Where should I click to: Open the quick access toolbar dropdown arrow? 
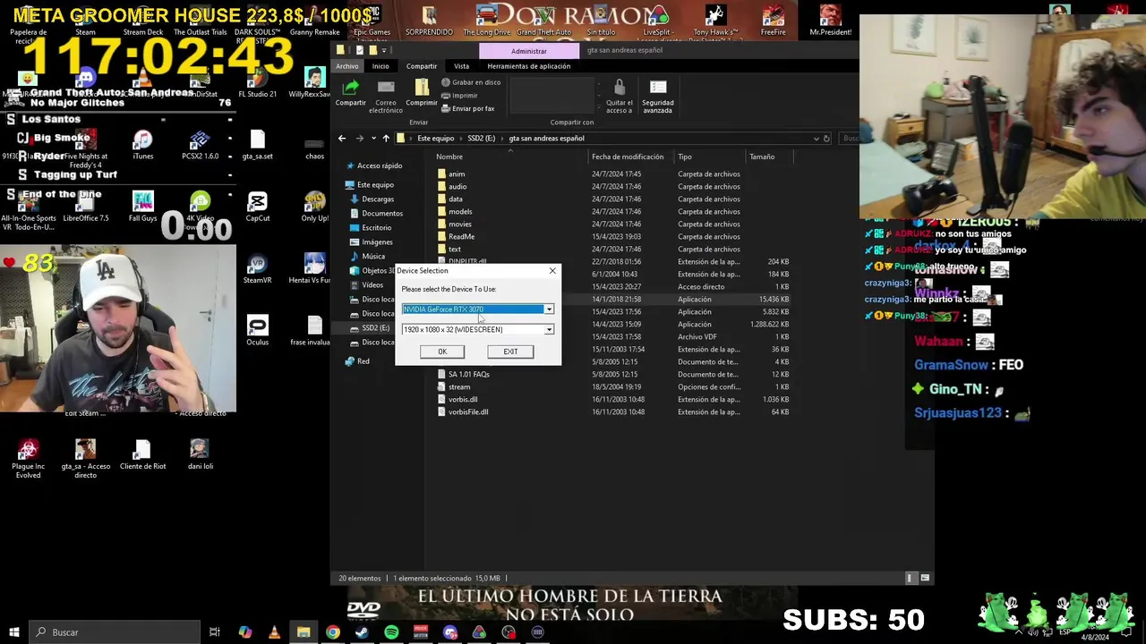tap(384, 51)
